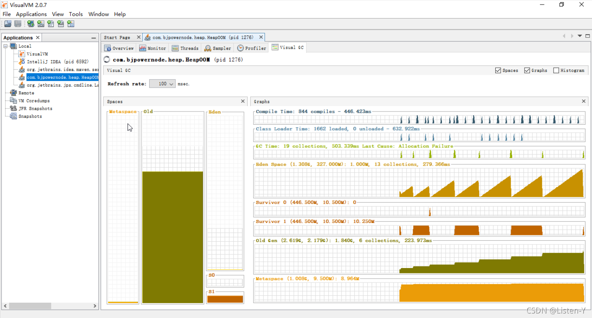The height and width of the screenshot is (318, 592).
Task: Click the greyed Save toolbar icon
Action: click(18, 24)
